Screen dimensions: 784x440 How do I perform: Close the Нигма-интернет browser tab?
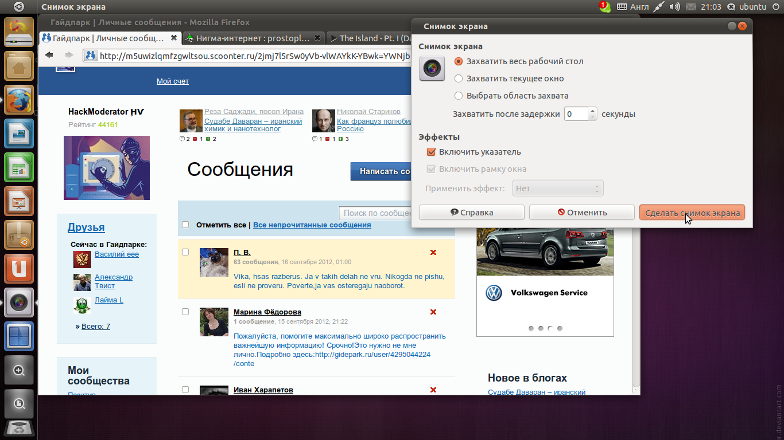317,38
